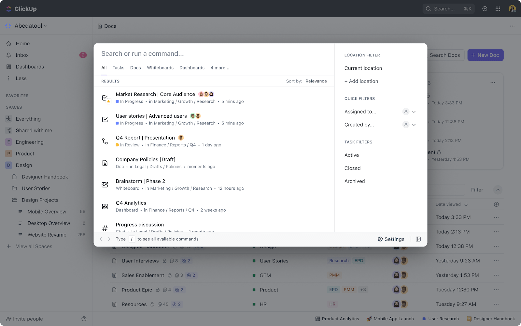This screenshot has height=326, width=521.
Task: Switch to the Tasks results tab
Action: click(118, 67)
